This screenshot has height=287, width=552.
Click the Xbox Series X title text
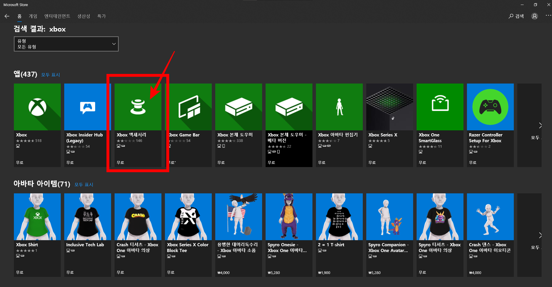tap(383, 135)
